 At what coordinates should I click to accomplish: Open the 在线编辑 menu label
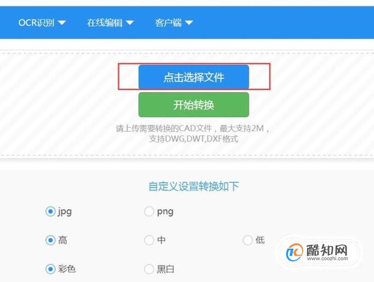(x=105, y=22)
